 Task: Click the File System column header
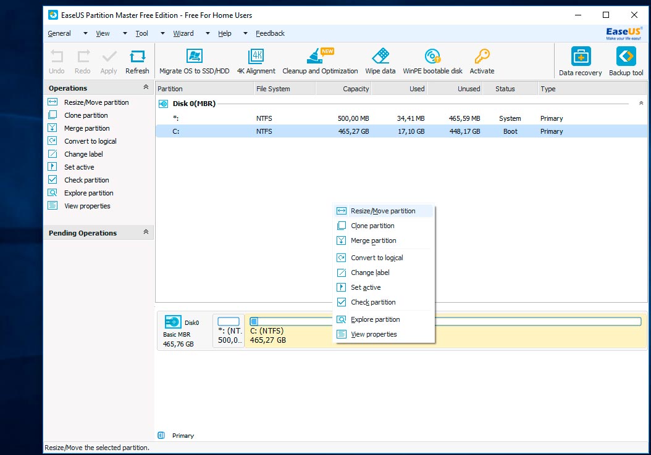tap(284, 89)
